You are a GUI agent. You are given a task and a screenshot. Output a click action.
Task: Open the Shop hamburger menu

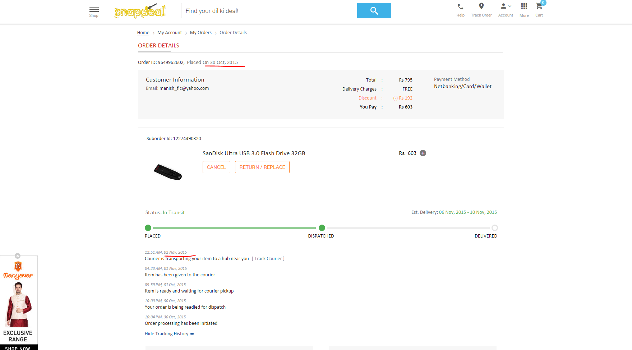click(x=94, y=11)
